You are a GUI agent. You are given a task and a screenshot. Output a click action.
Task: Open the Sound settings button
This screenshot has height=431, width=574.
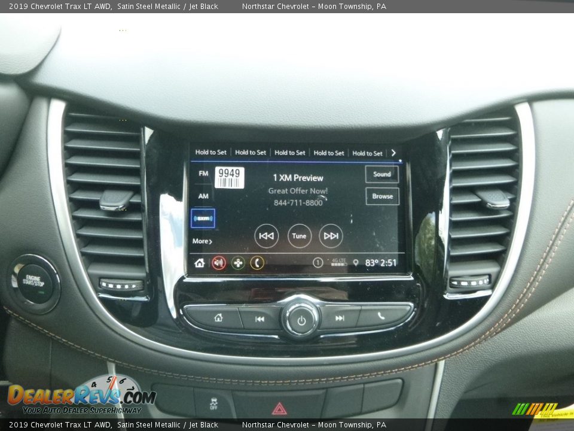pos(382,174)
